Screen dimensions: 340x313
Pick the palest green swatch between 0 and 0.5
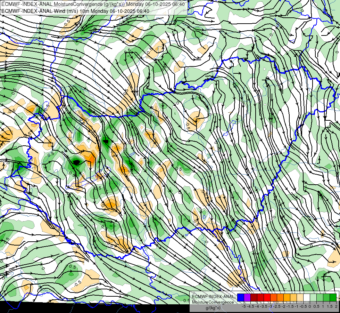pyautogui.click(x=313, y=297)
